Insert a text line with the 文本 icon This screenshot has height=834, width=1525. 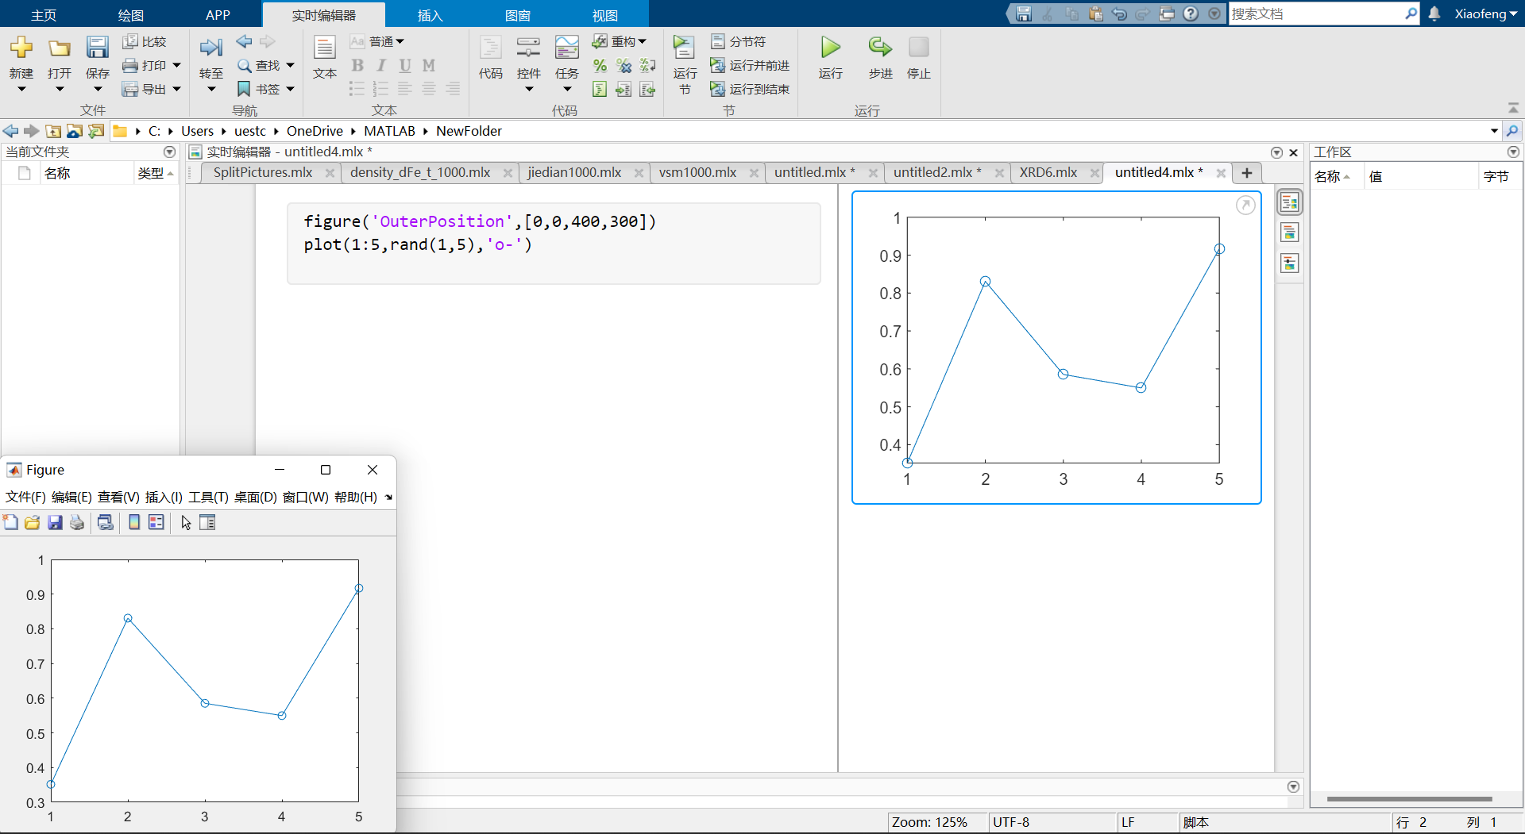pyautogui.click(x=325, y=48)
